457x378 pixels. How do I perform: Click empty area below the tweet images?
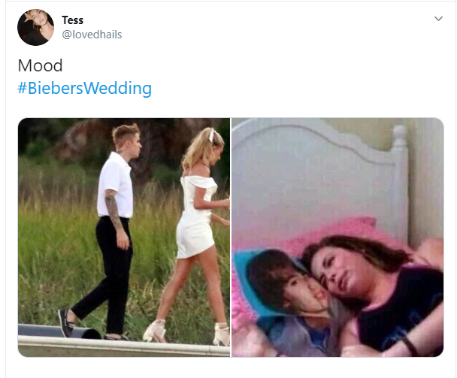(x=230, y=367)
